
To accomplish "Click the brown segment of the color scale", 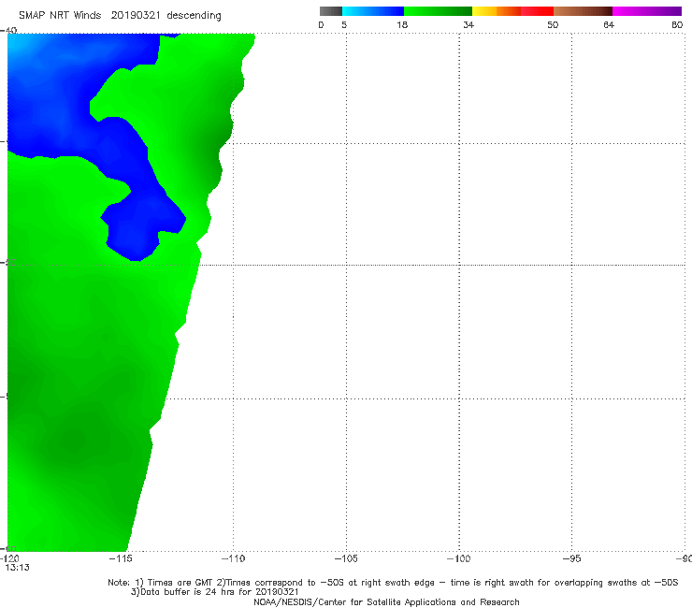I will (x=583, y=11).
